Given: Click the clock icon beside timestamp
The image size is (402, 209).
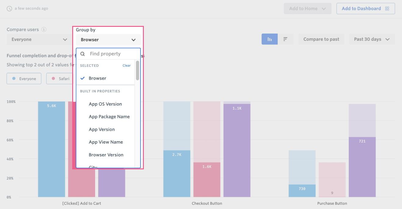Looking at the screenshot, I should (9, 9).
